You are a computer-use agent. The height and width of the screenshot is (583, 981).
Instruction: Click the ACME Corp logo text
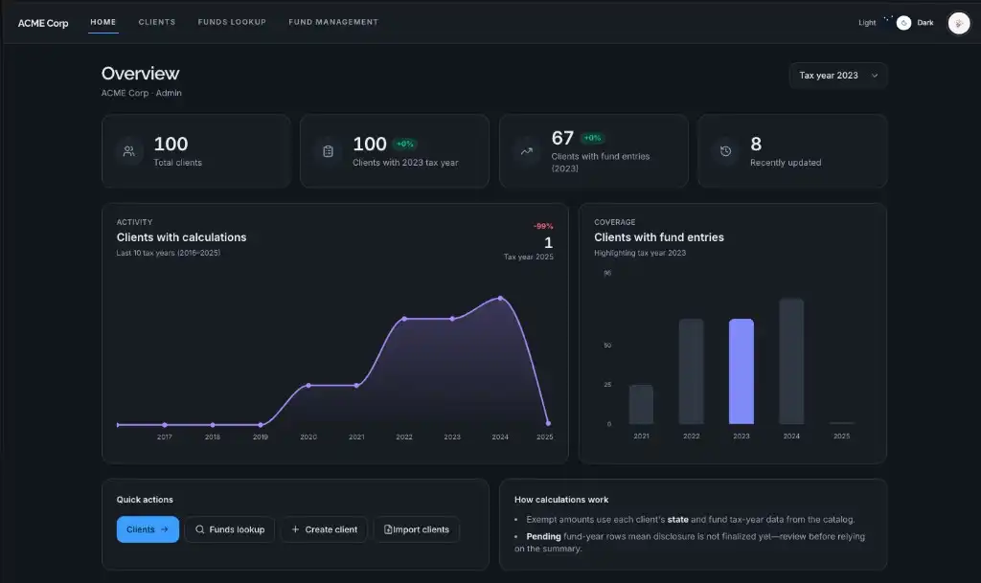[x=43, y=23]
